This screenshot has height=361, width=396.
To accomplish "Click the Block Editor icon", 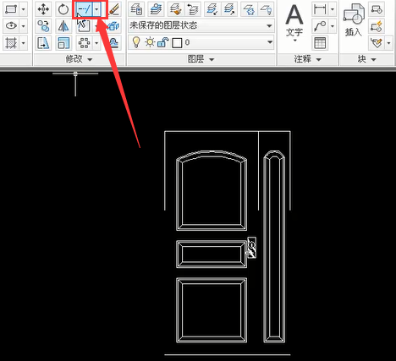I will click(377, 26).
